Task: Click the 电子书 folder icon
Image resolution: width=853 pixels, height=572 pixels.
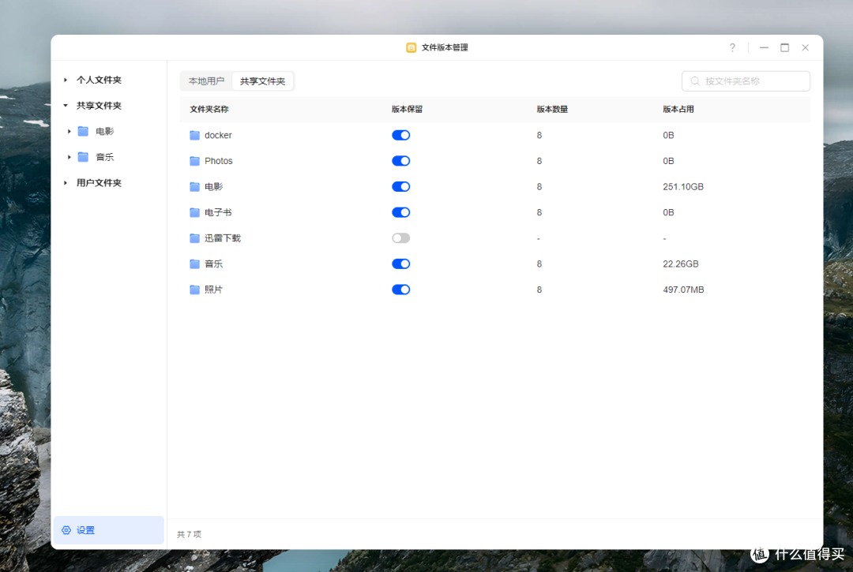Action: coord(194,212)
